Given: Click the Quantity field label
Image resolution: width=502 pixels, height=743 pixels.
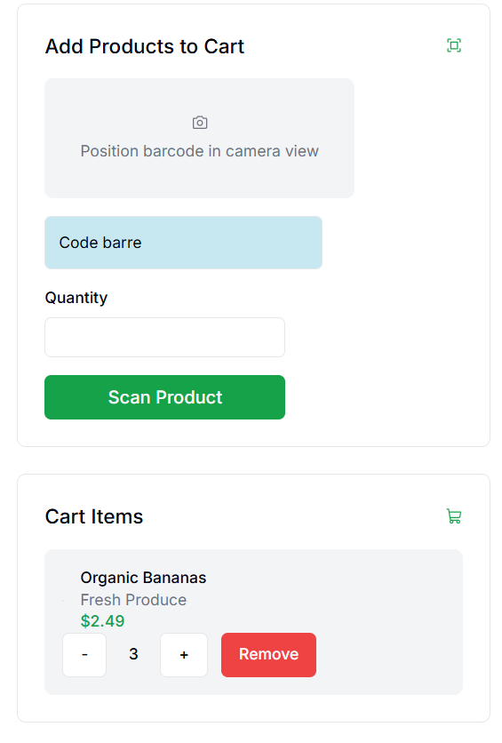Looking at the screenshot, I should pyautogui.click(x=76, y=298).
